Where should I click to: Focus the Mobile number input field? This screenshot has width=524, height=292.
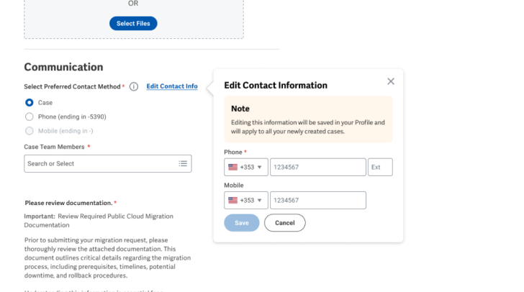click(317, 201)
